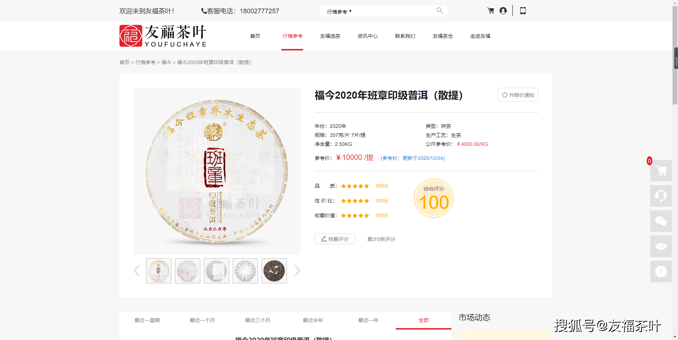Click the user account icon
This screenshot has height=340, width=678.
[x=503, y=11]
